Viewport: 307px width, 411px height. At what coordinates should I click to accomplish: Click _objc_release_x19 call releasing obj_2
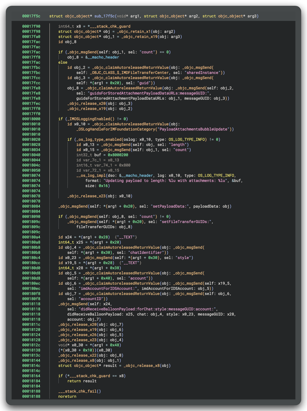point(86,109)
